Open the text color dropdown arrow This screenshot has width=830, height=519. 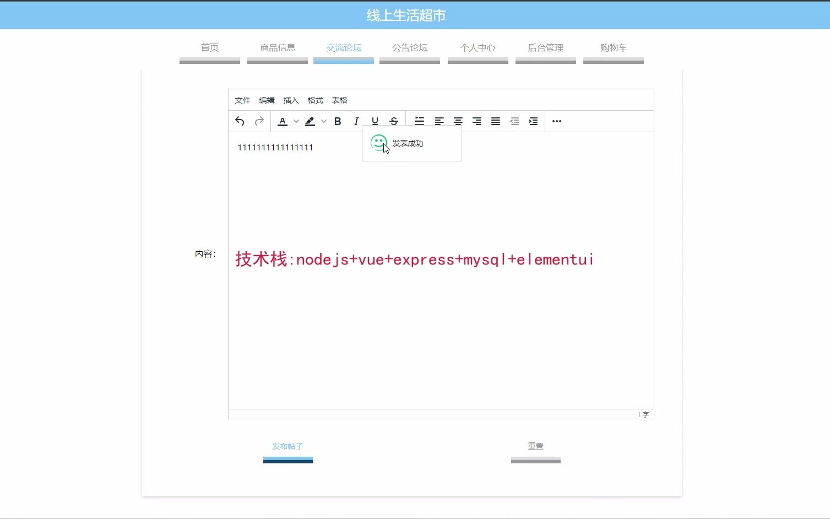point(296,121)
